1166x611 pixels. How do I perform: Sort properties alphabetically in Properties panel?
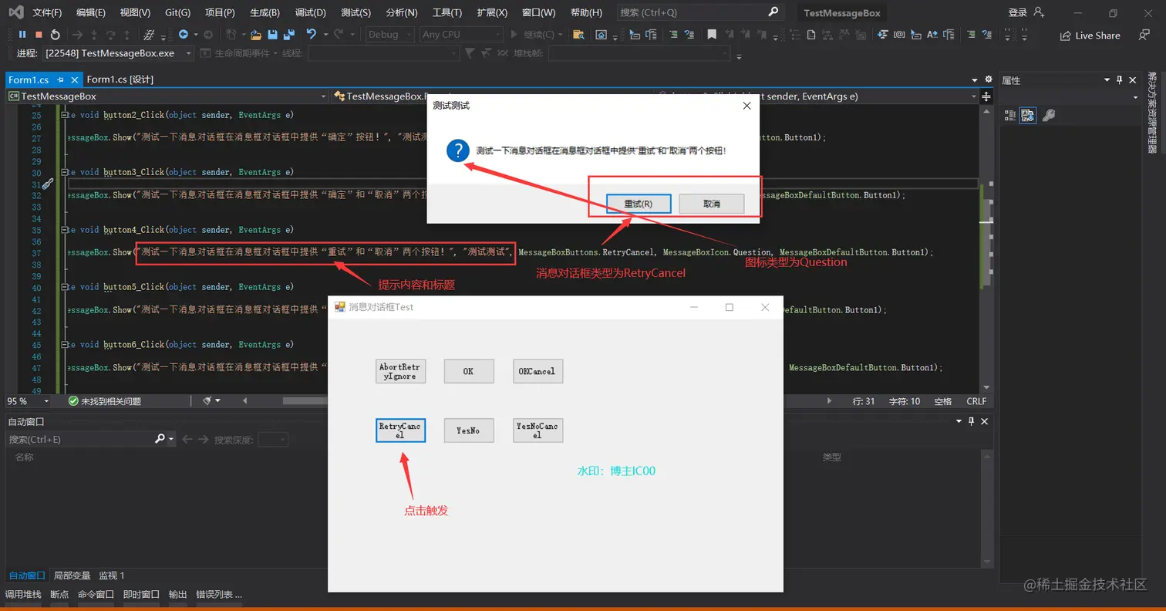point(1027,115)
